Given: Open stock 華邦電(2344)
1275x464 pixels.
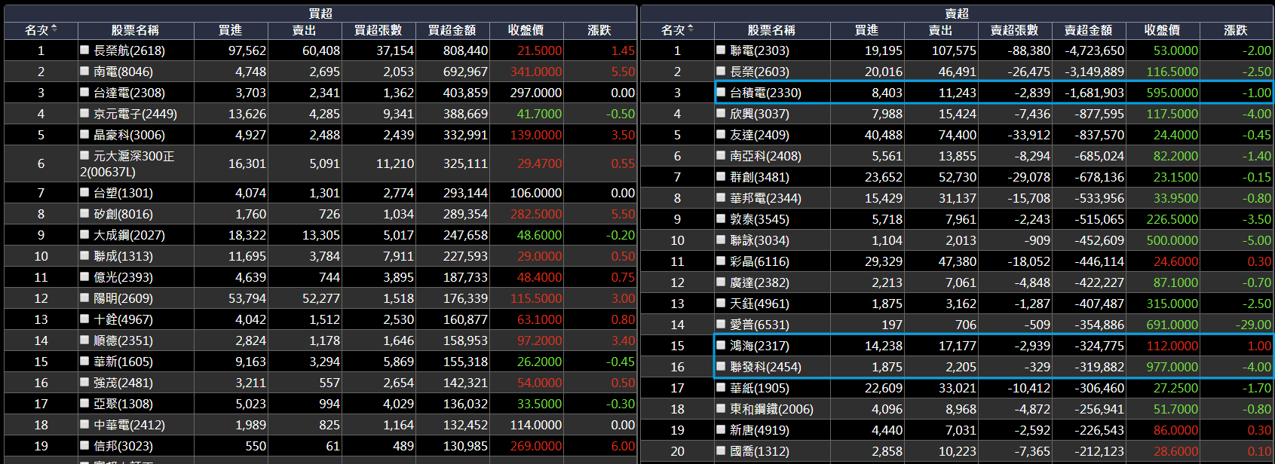Looking at the screenshot, I should tap(765, 198).
